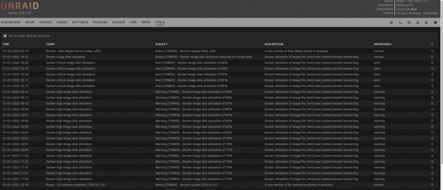Click 'Notice [TOWER] - Version update 2022.01.31' subject

[186, 185]
